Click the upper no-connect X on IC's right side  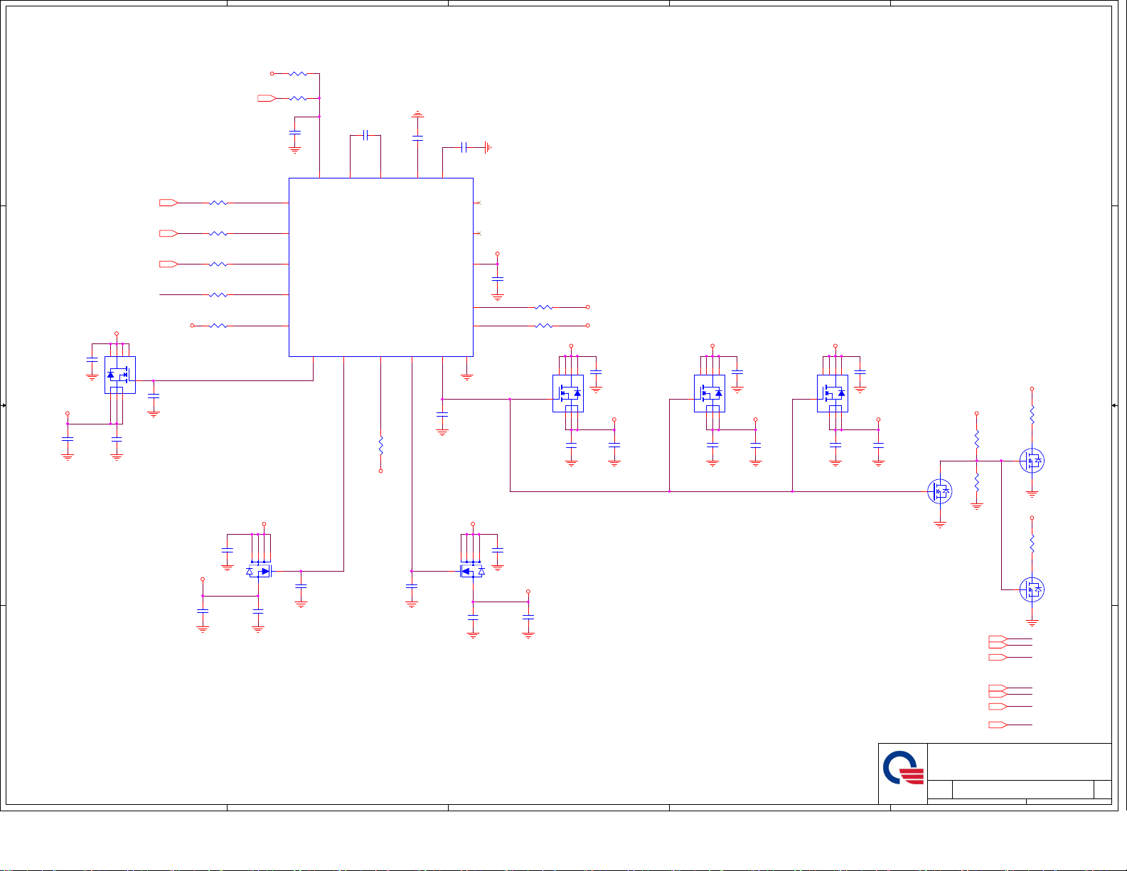[479, 203]
